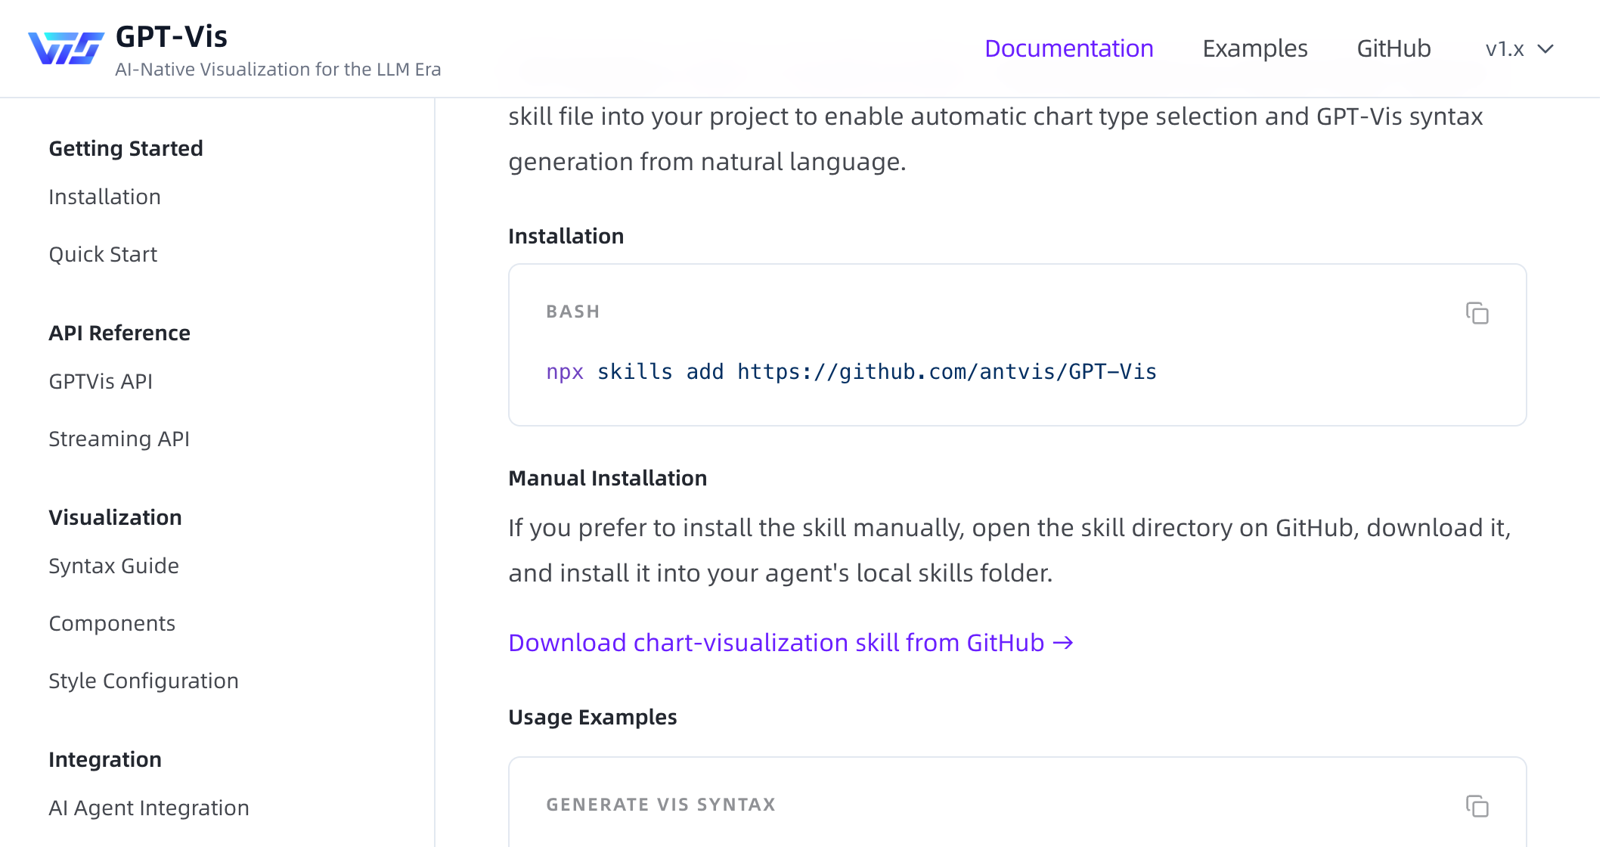Viewport: 1612px width, 847px height.
Task: Click the GENERATE VIS SYNTAX label
Action: (x=661, y=805)
